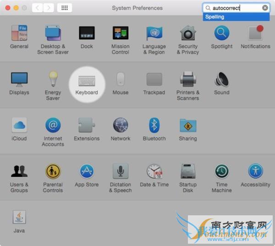Click the Show All grid button
Screen dimensions: 275x246
65,8
